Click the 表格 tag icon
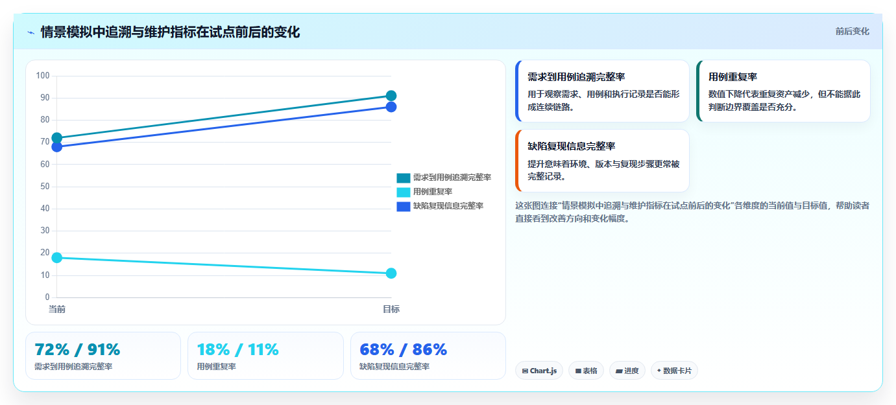This screenshot has height=405, width=896. coord(578,371)
